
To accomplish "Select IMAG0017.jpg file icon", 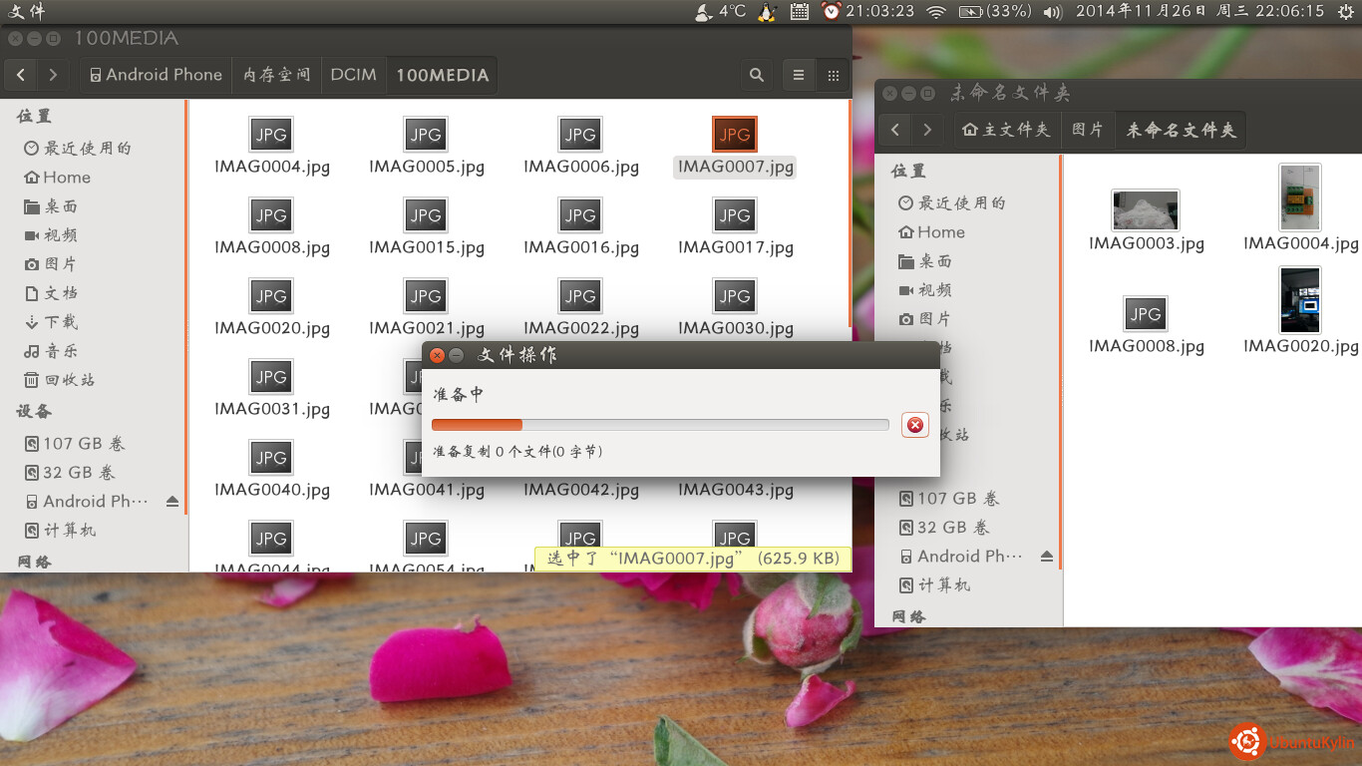I will [735, 215].
